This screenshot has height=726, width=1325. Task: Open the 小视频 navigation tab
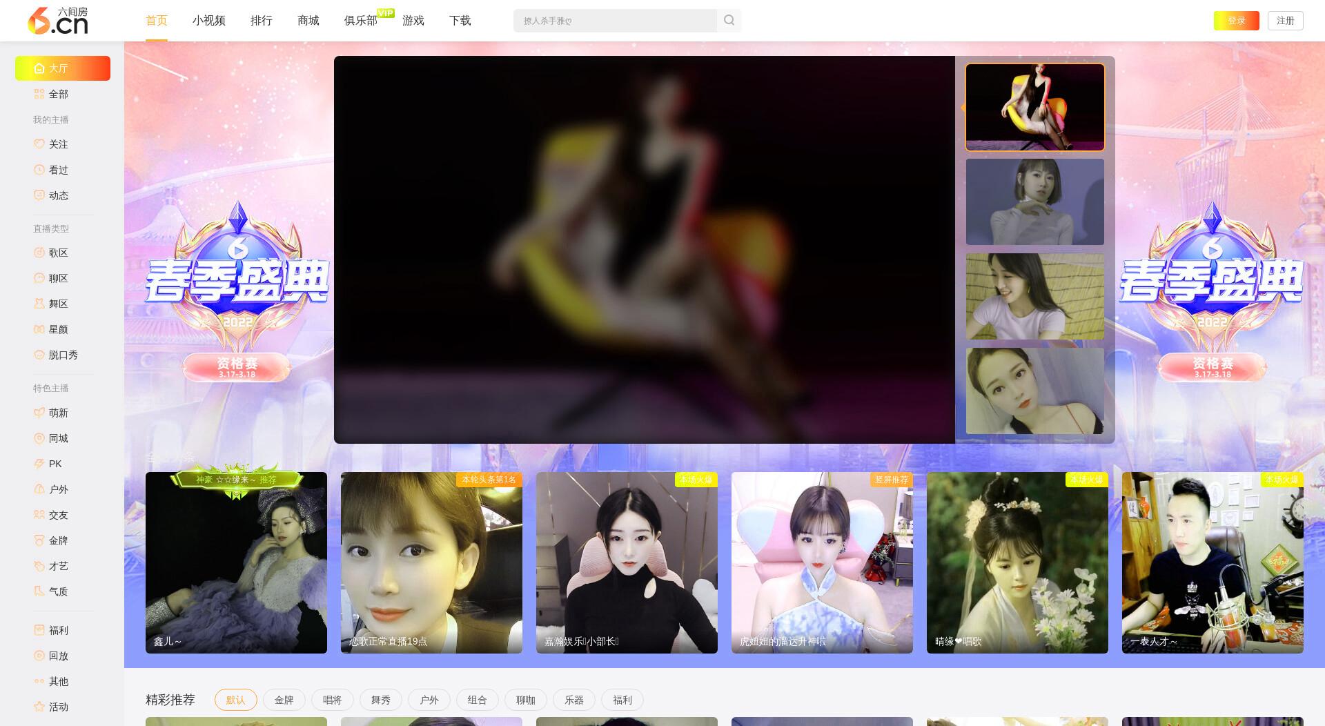209,21
